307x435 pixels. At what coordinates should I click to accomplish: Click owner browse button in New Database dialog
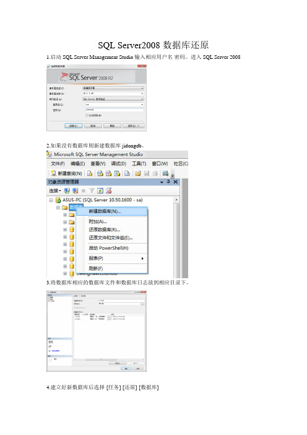(x=143, y=304)
